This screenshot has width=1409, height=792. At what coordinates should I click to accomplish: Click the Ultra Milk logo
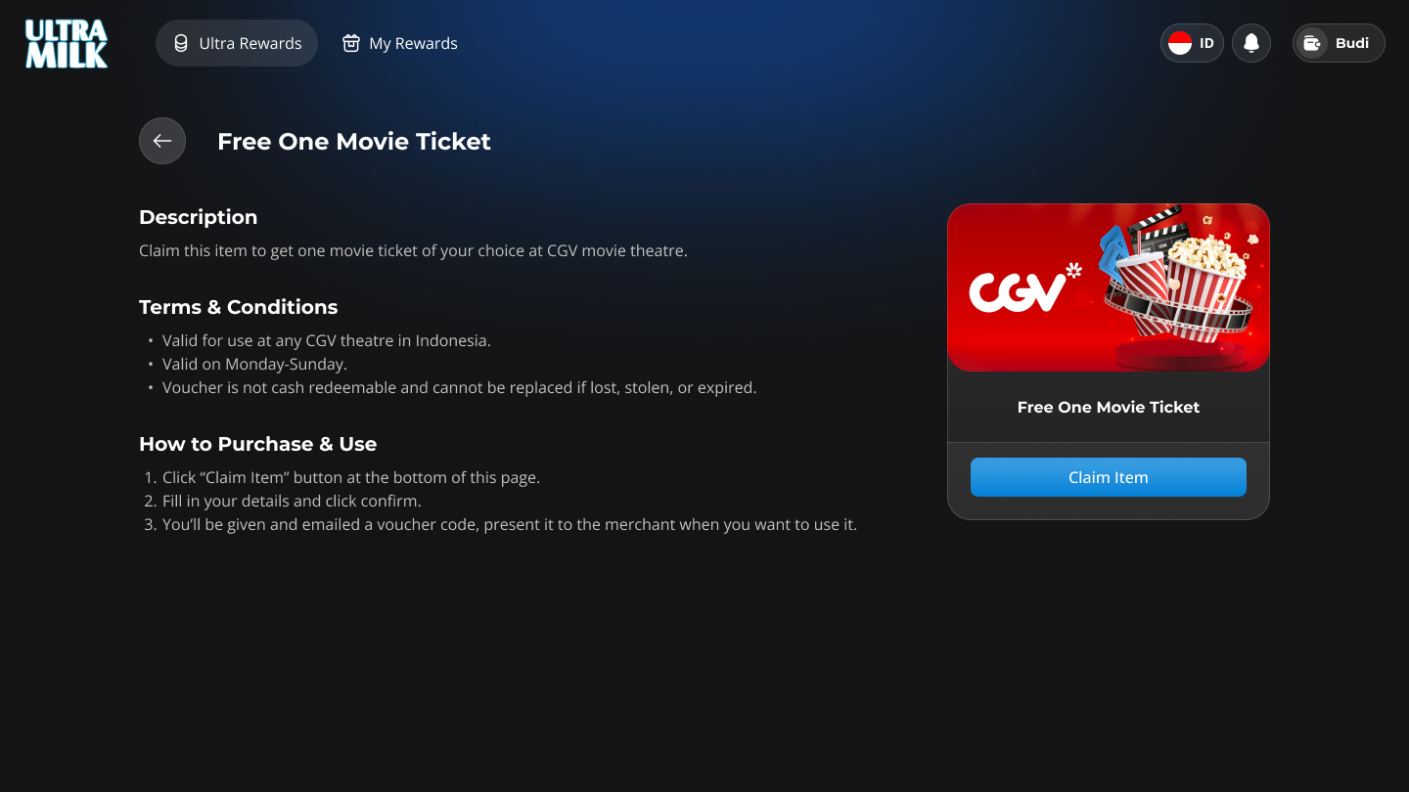(x=67, y=44)
